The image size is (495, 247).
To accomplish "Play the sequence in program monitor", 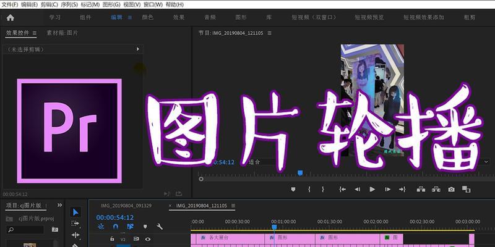I will click(x=372, y=189).
